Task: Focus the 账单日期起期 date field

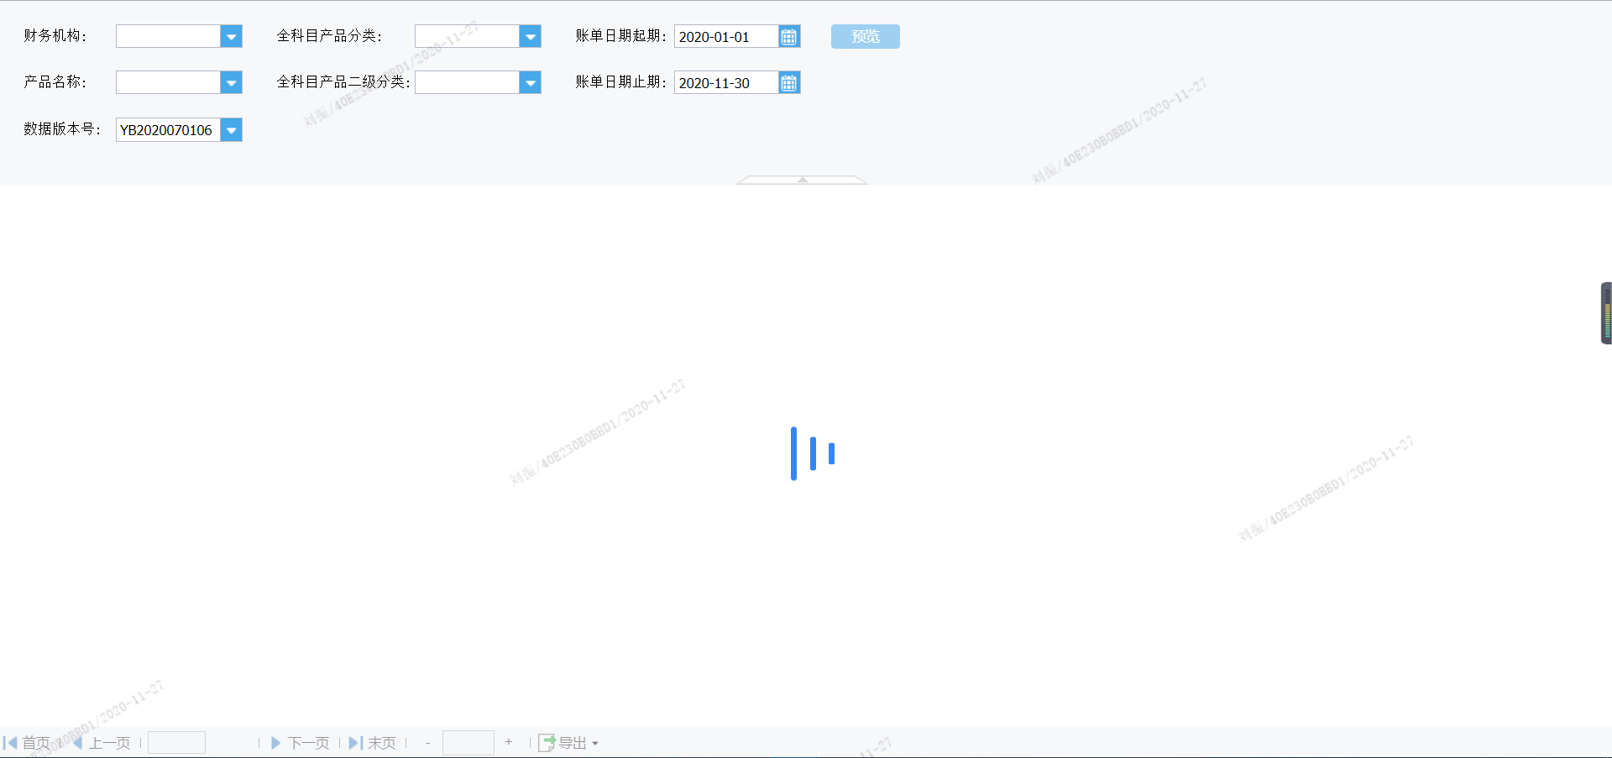Action: (726, 36)
